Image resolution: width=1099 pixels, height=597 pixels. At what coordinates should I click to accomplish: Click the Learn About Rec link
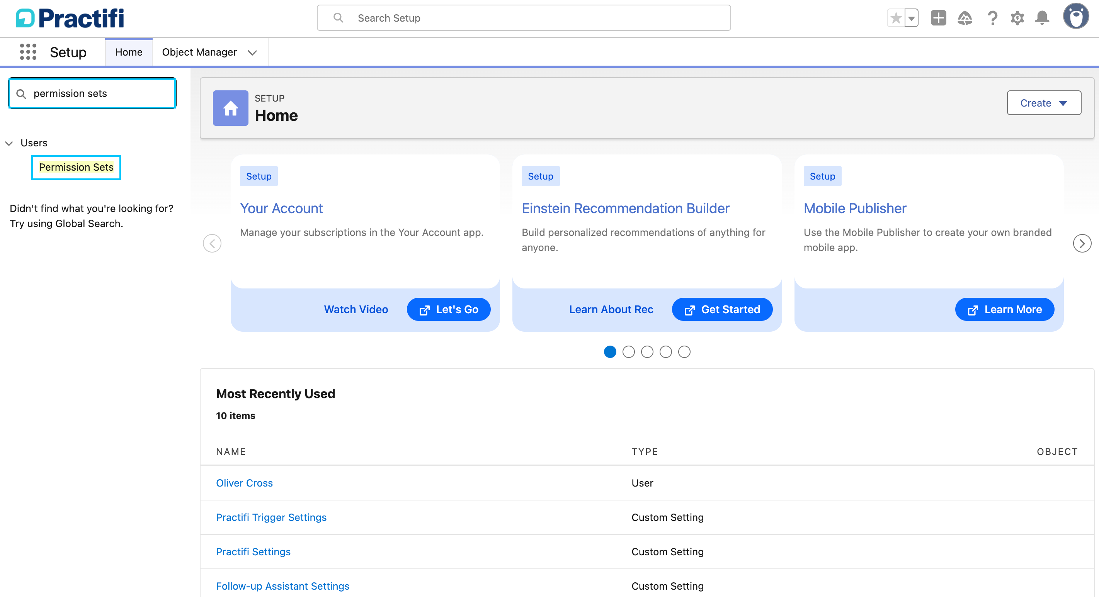coord(611,309)
